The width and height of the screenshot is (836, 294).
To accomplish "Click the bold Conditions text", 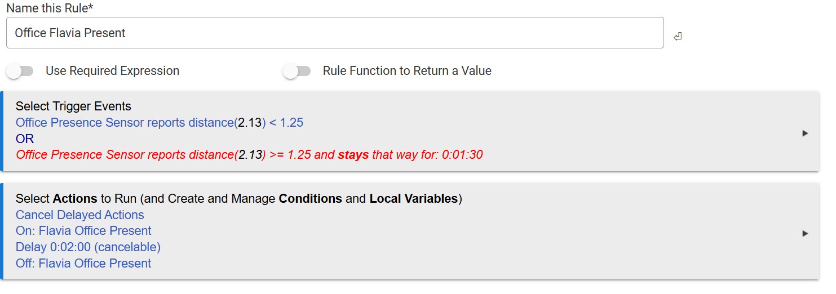I will click(310, 199).
